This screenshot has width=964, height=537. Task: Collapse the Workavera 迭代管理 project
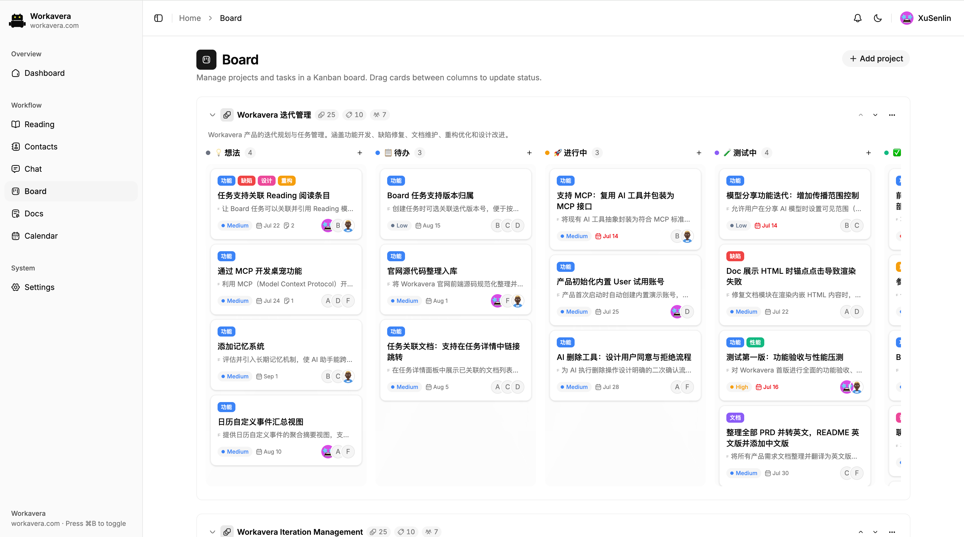212,115
